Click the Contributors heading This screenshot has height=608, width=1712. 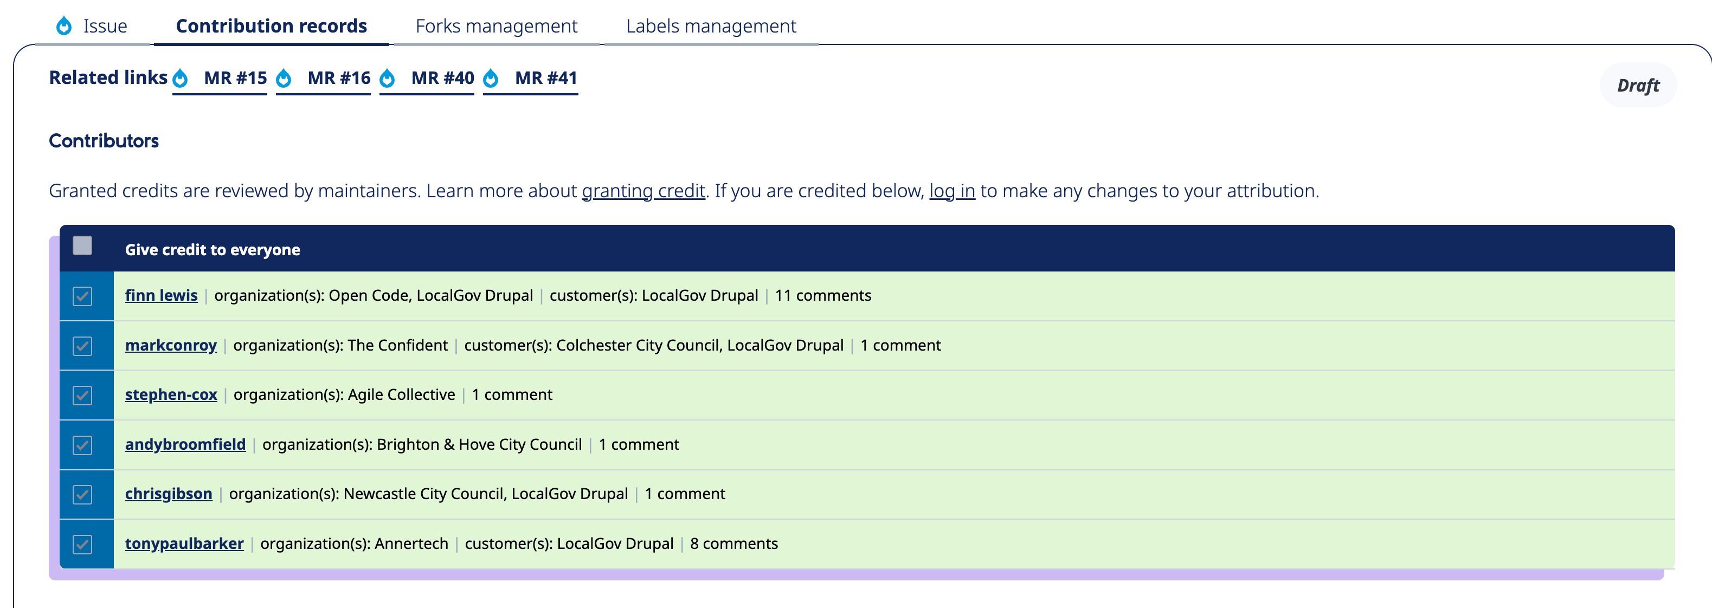[x=104, y=141]
